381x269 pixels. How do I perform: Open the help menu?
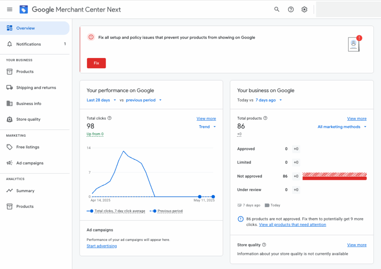pos(291,9)
